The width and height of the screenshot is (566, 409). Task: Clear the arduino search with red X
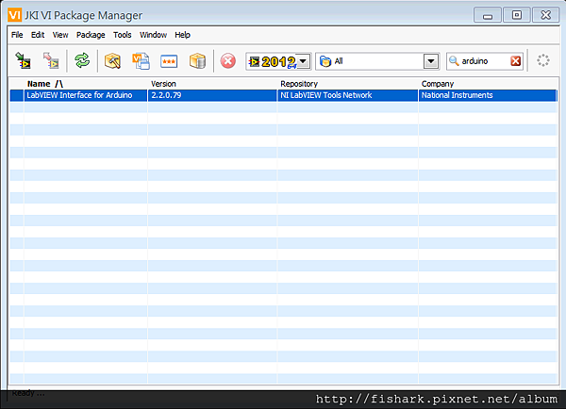coord(516,61)
